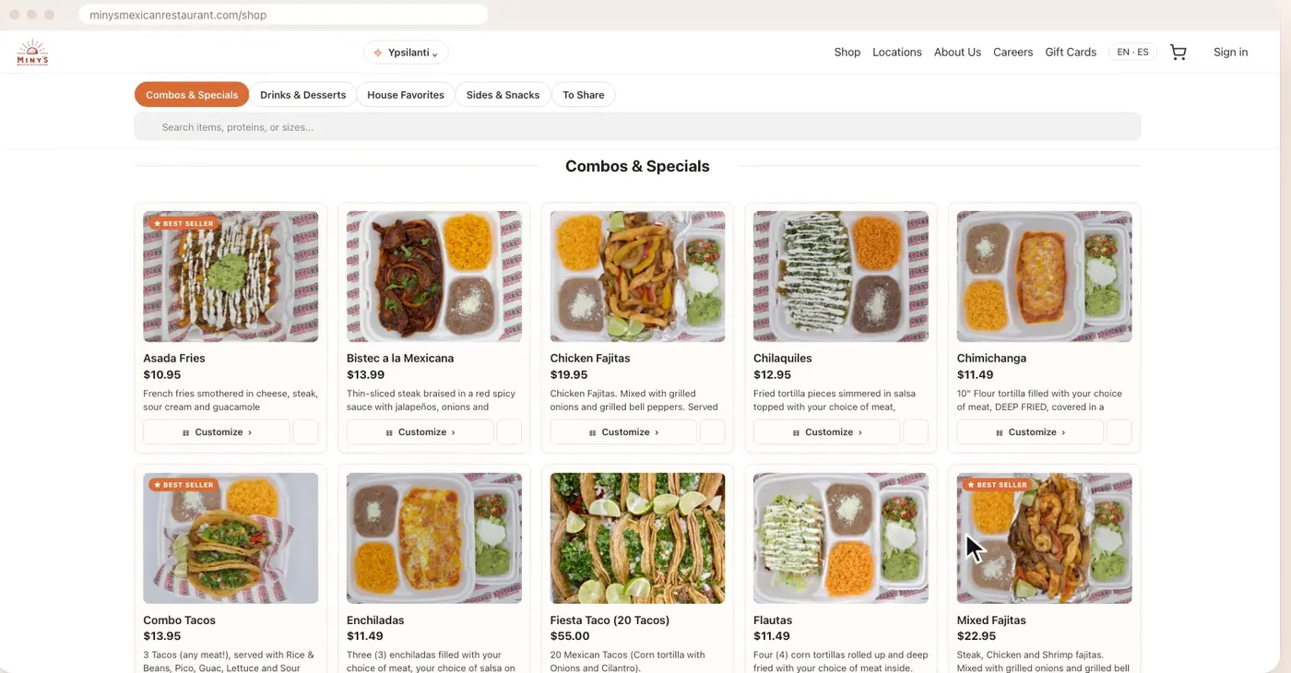The width and height of the screenshot is (1291, 673).
Task: Click the small square button beside Bistec Customize
Action: pyautogui.click(x=509, y=432)
